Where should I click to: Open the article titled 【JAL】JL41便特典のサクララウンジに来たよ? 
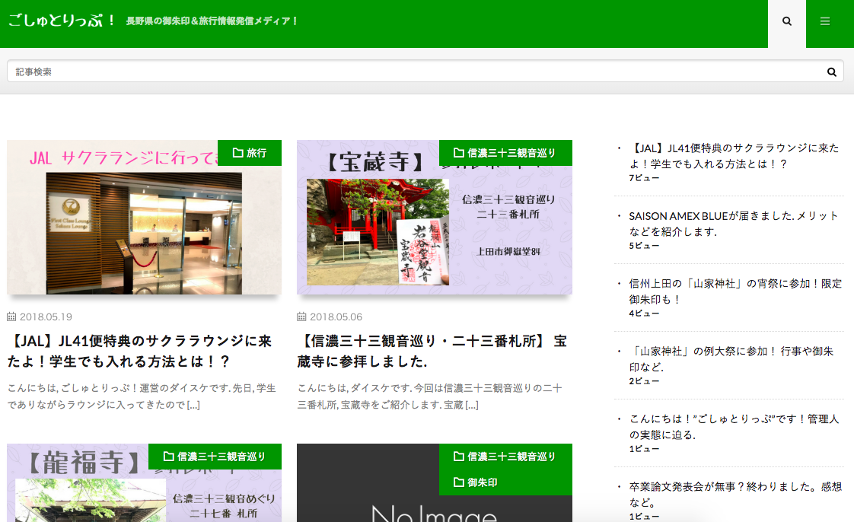(x=140, y=351)
